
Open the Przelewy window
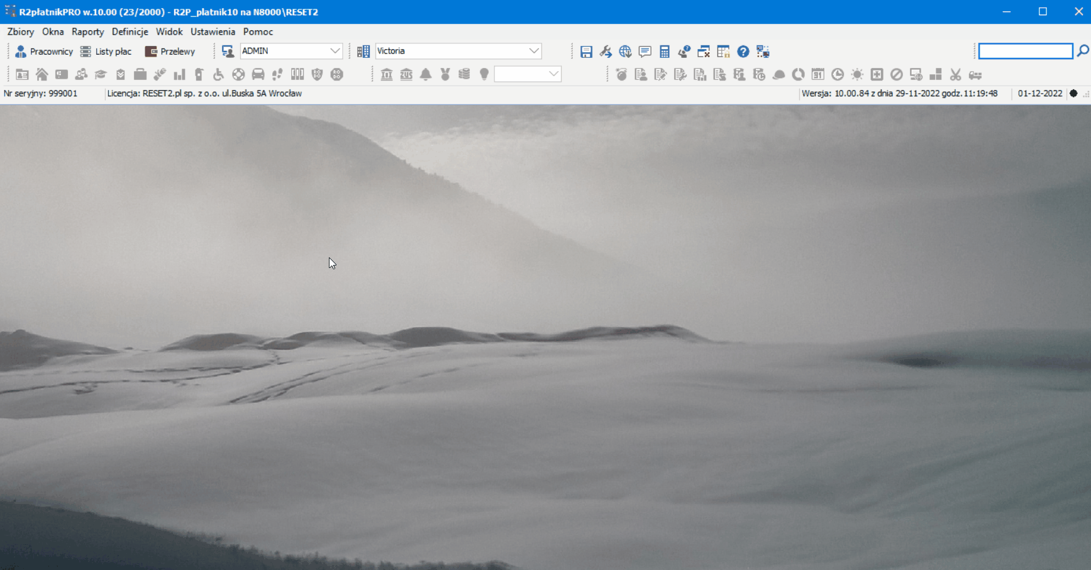[170, 52]
